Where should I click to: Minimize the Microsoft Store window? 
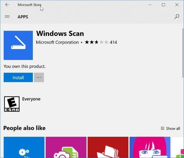coord(150,5)
